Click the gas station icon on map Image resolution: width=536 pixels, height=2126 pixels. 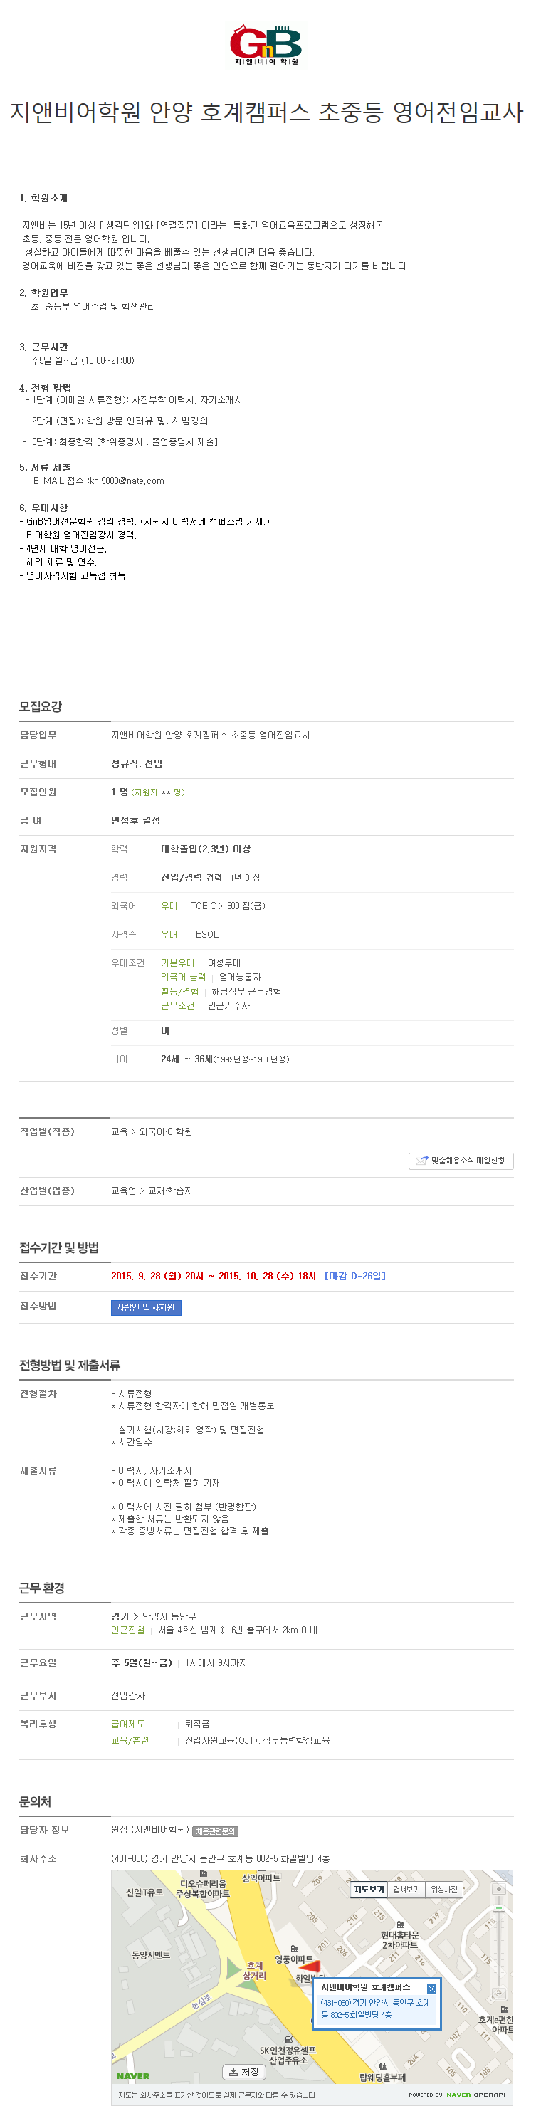(x=288, y=2039)
